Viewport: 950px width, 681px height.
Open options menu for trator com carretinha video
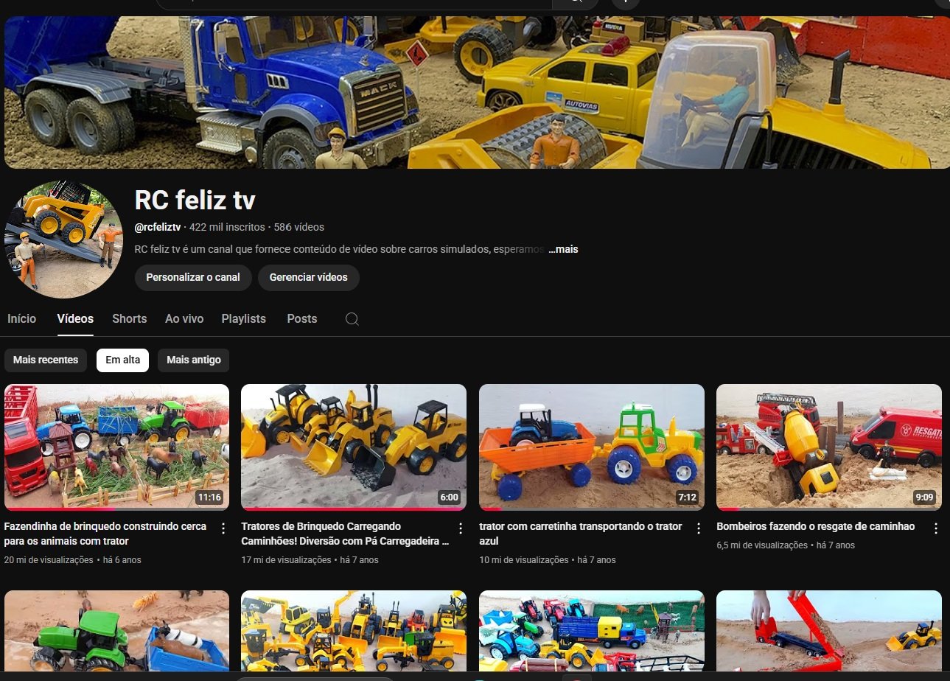pyautogui.click(x=699, y=528)
